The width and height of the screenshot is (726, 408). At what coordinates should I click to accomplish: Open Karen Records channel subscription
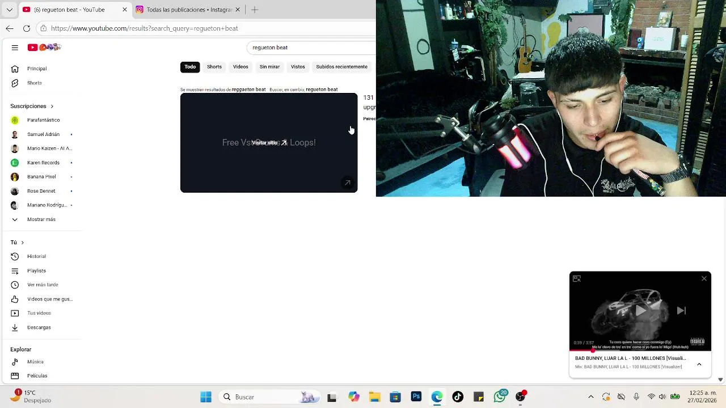pos(41,163)
